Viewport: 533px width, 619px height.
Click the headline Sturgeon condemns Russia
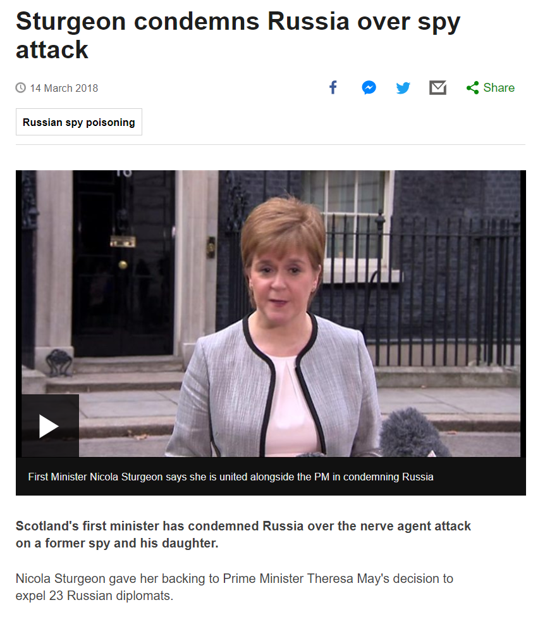(238, 35)
